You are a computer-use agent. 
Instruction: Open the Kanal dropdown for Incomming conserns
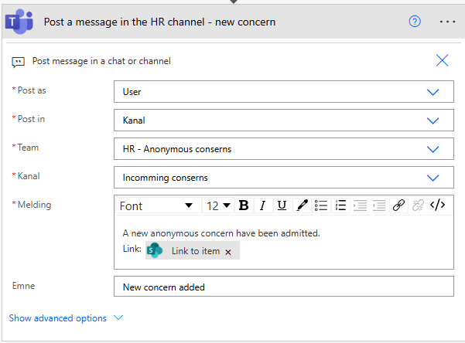433,178
